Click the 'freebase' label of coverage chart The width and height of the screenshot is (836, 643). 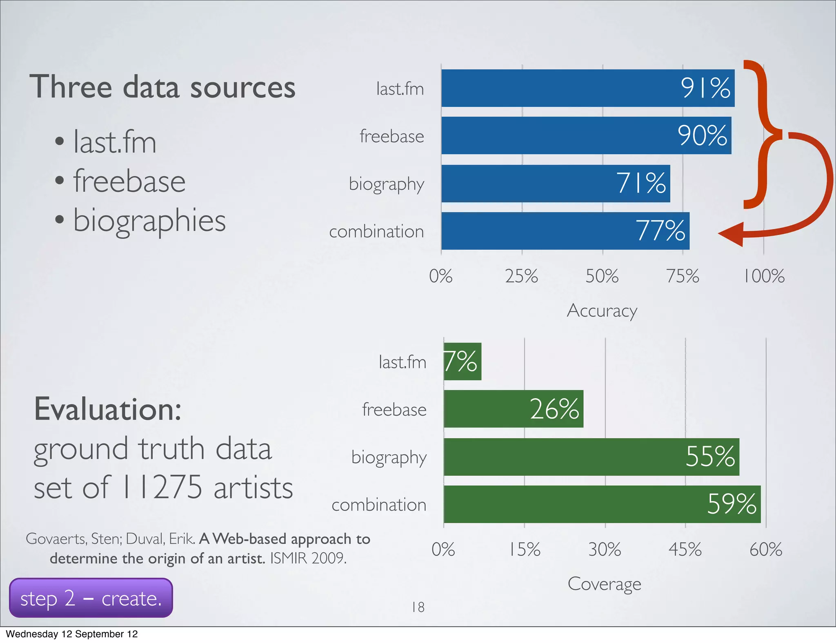(394, 409)
